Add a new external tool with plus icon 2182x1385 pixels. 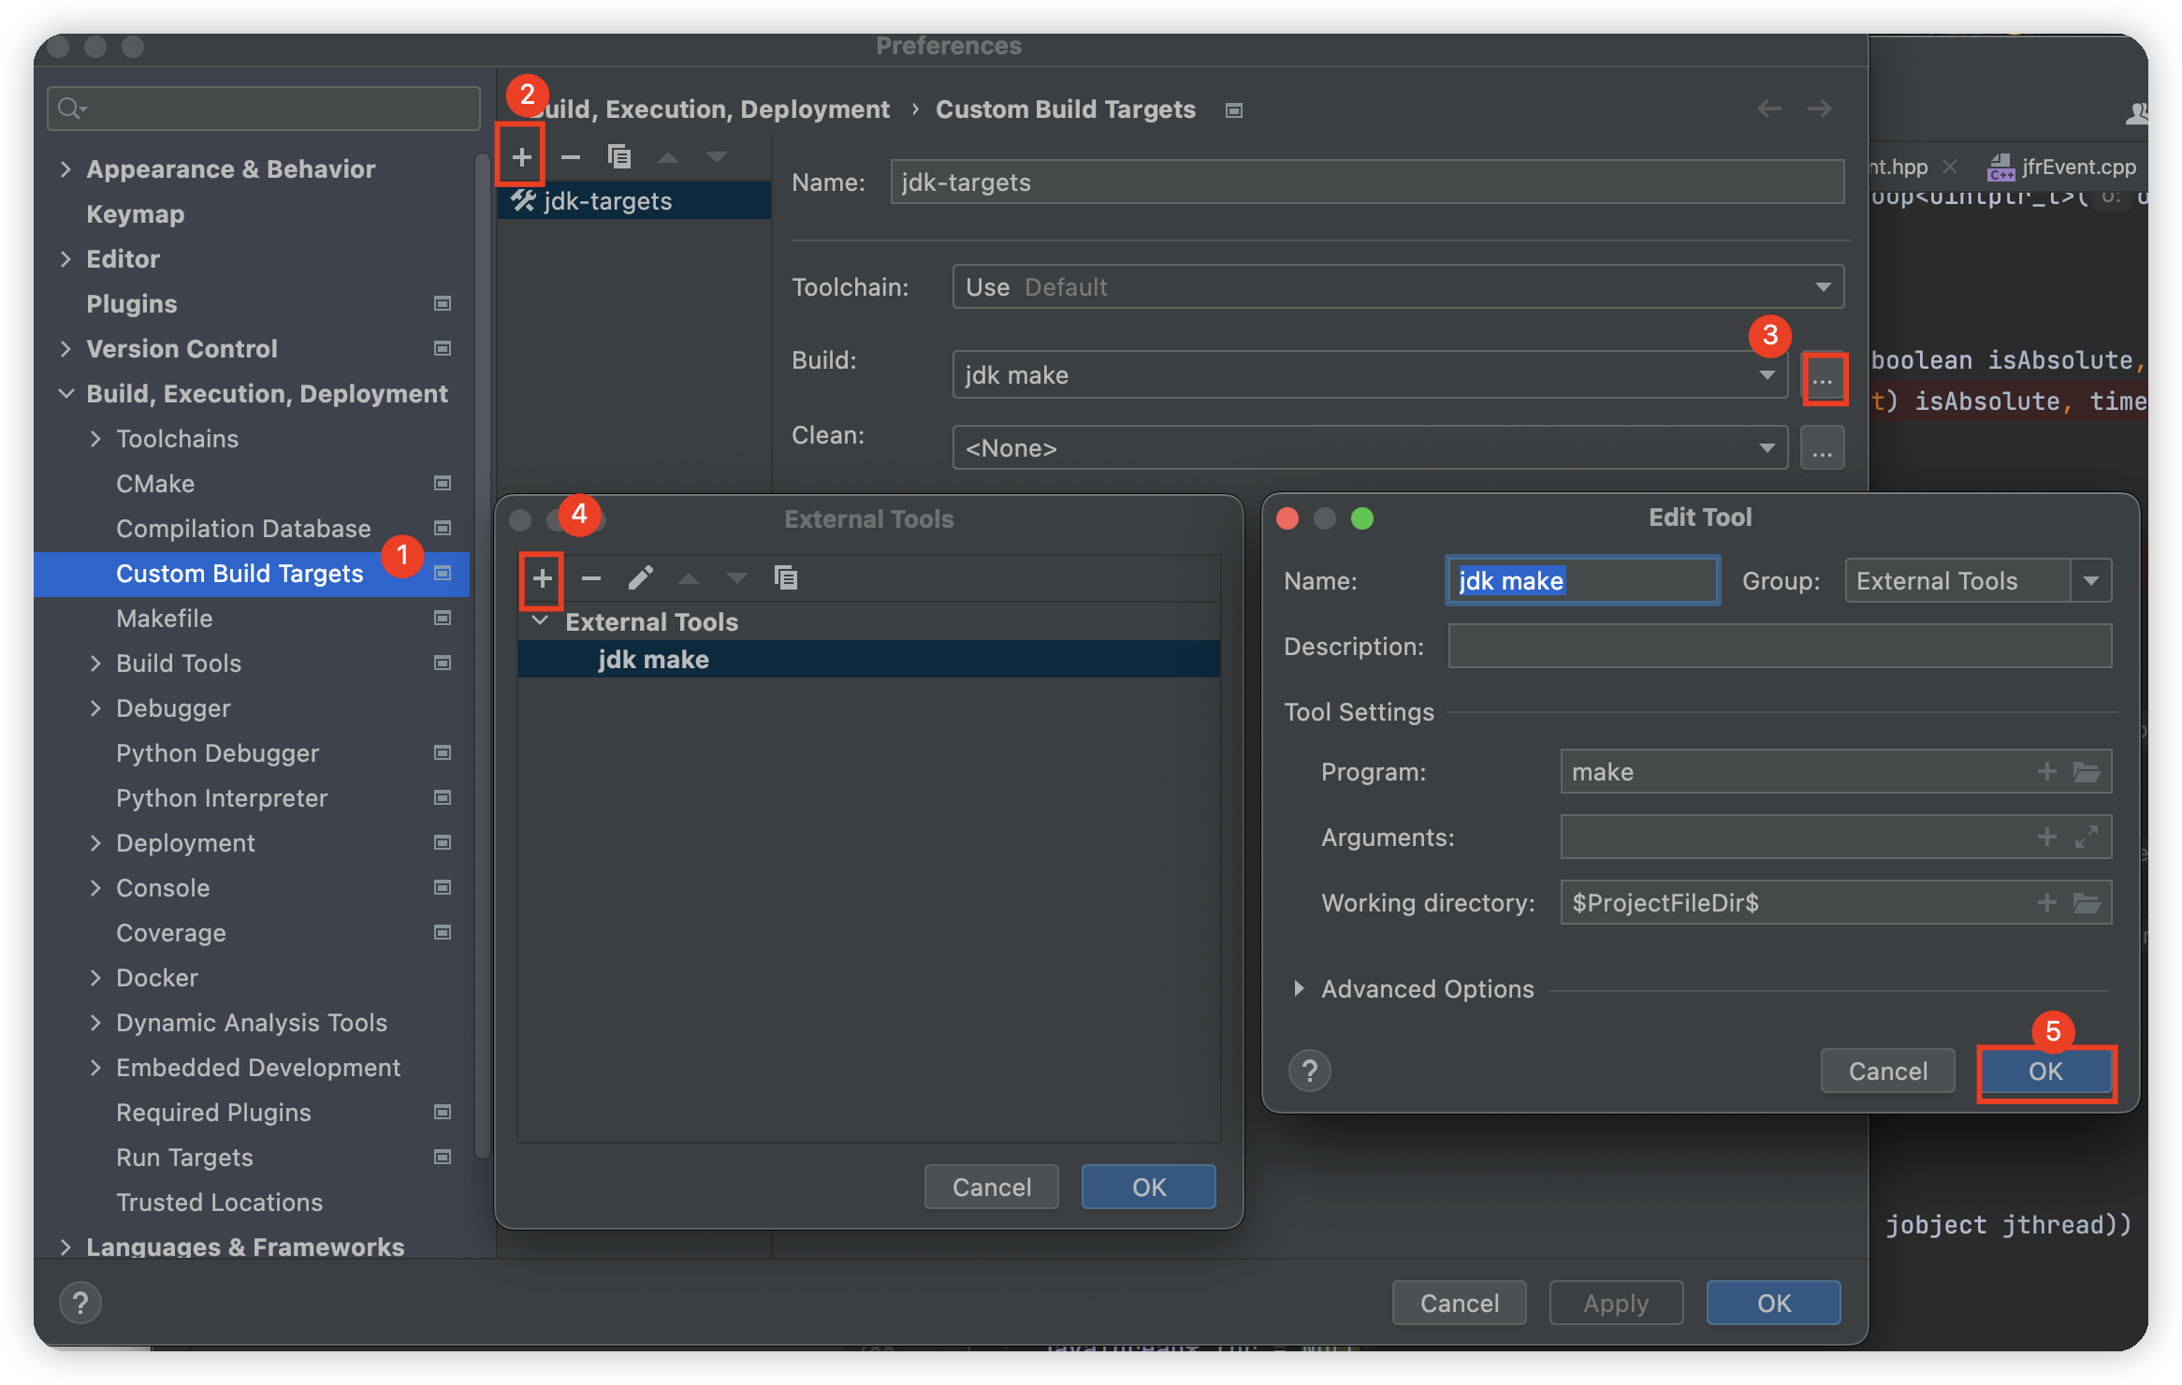[543, 578]
